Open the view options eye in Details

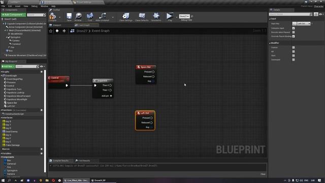click(321, 14)
